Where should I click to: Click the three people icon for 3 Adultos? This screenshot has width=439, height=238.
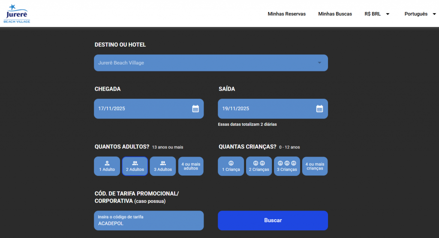click(163, 163)
